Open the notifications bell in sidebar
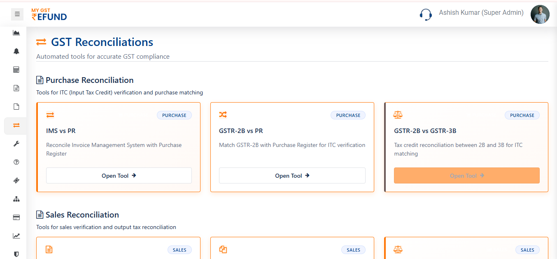This screenshot has height=259, width=557. [16, 51]
